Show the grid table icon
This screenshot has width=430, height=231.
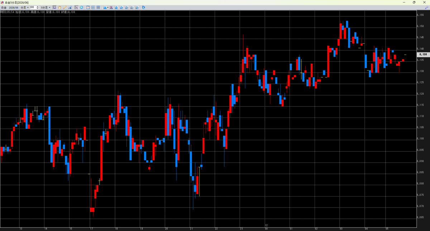click(98, 7)
